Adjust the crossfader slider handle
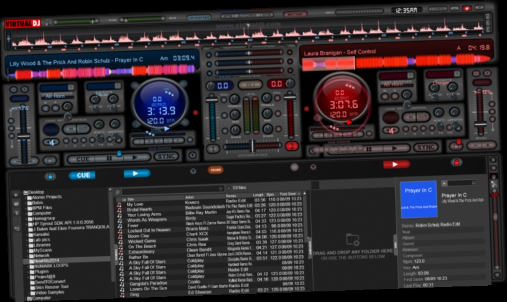 (253, 146)
